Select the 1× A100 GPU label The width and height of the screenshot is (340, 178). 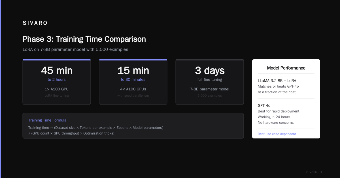coord(57,89)
